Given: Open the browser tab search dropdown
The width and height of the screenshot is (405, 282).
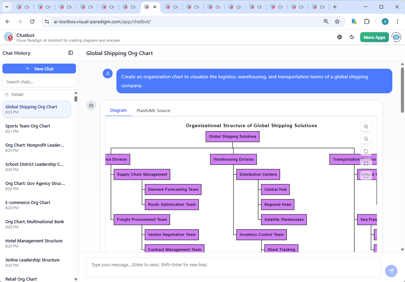Looking at the screenshot, I should coord(6,7).
